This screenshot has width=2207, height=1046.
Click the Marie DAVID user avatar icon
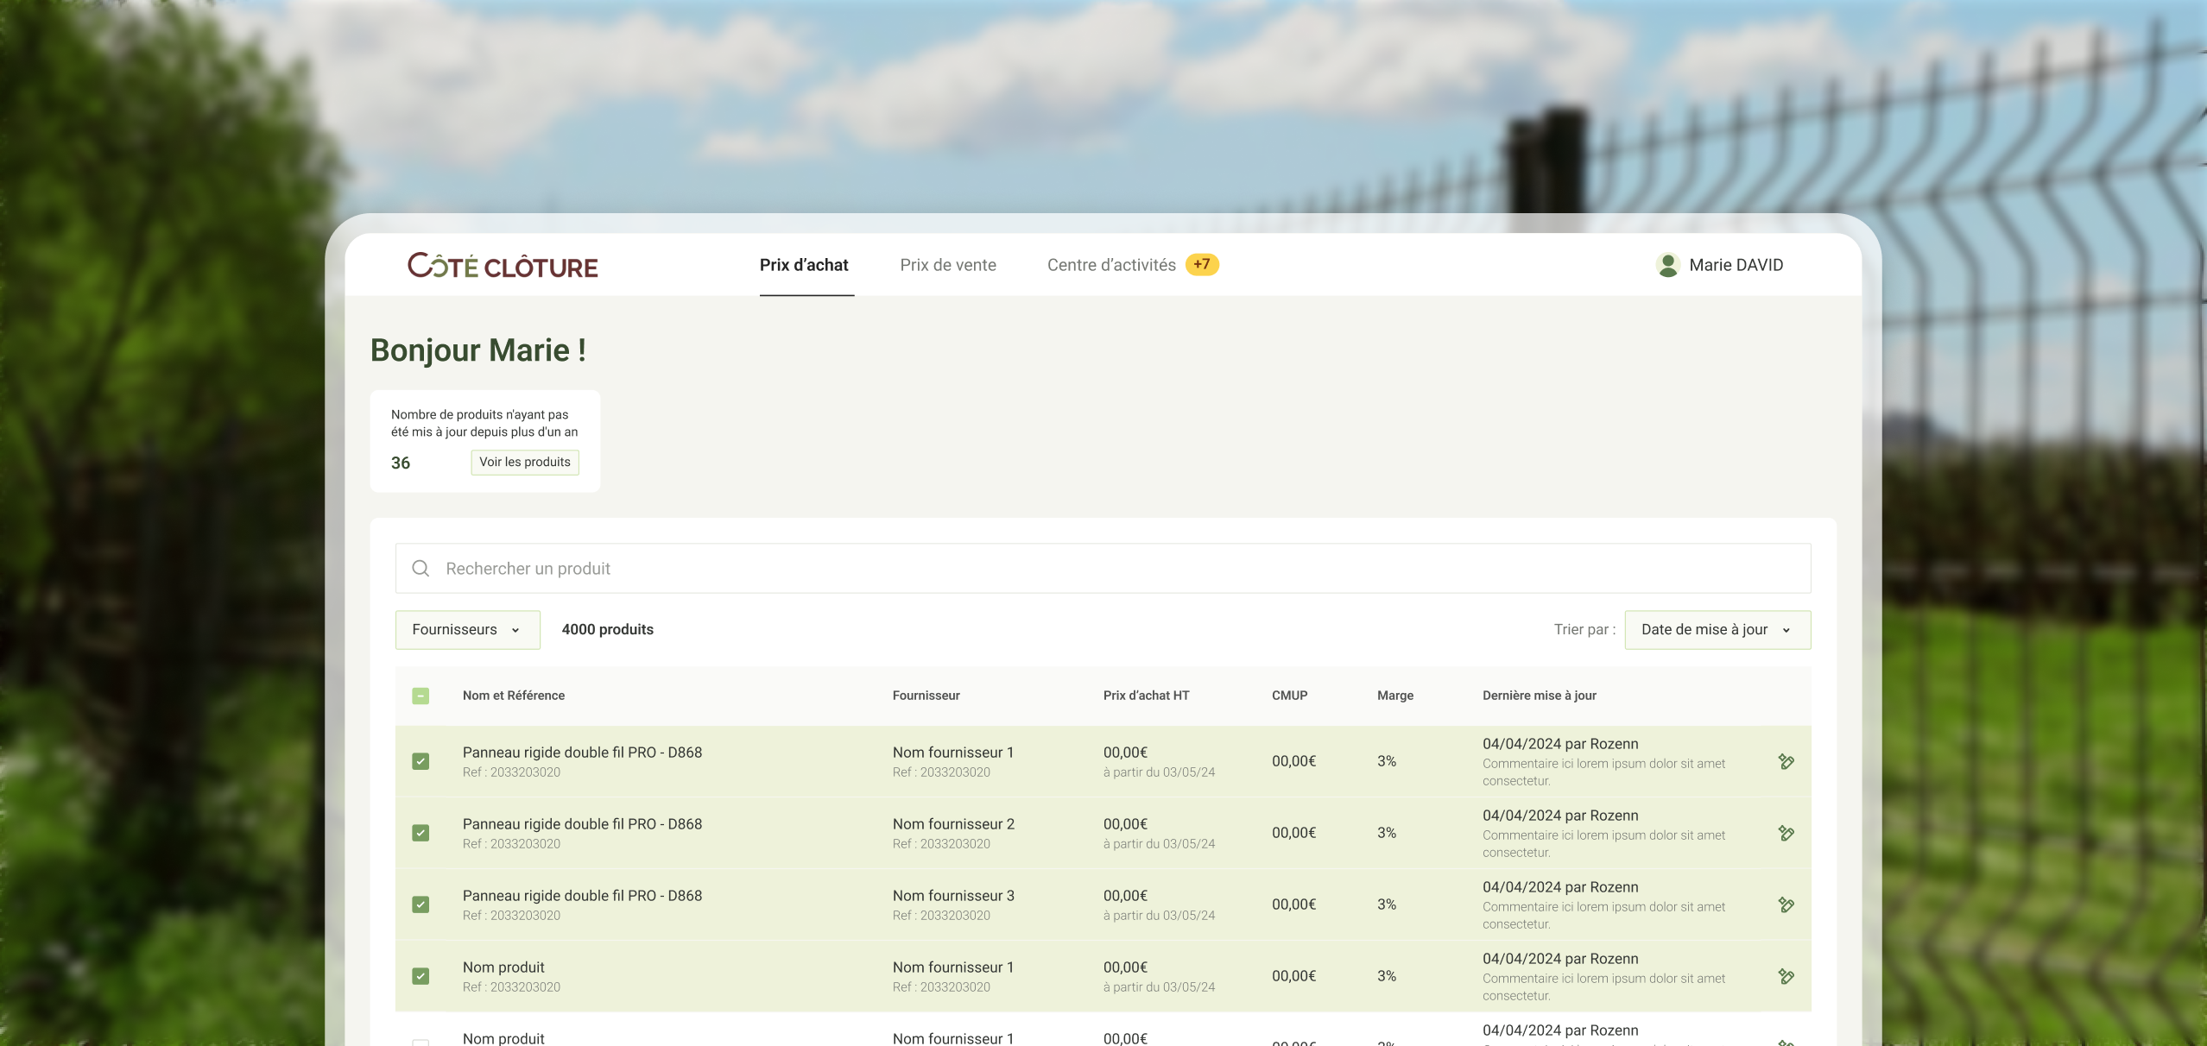[x=1667, y=265]
